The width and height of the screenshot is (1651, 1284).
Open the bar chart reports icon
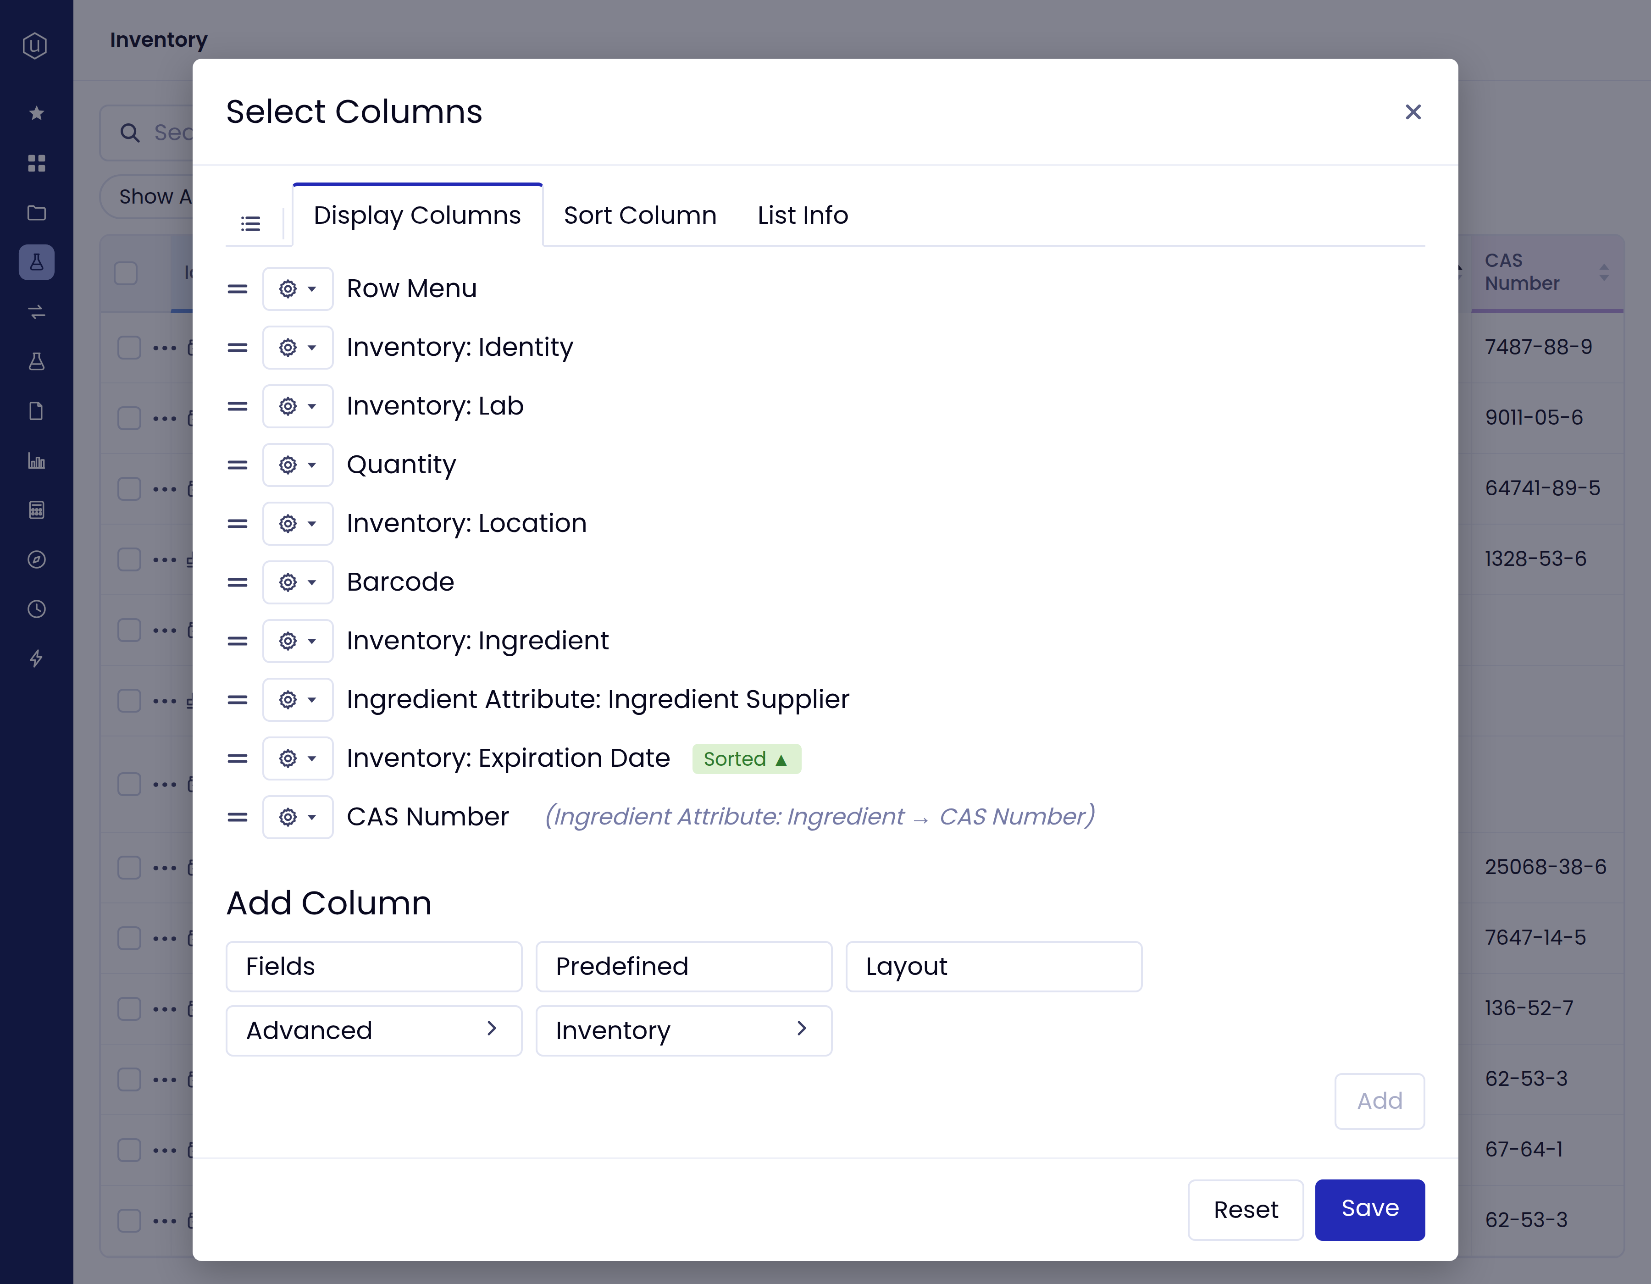(x=36, y=460)
